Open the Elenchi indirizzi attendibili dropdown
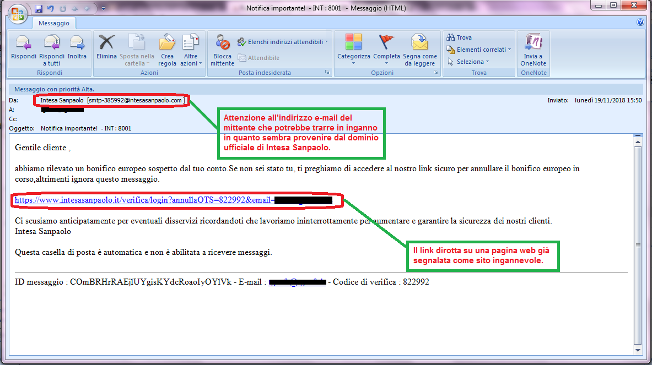The width and height of the screenshot is (652, 365). [283, 42]
